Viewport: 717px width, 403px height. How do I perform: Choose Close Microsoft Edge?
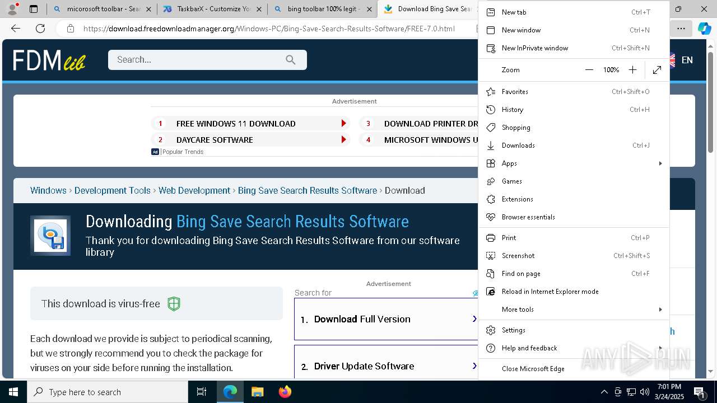[x=574, y=369]
